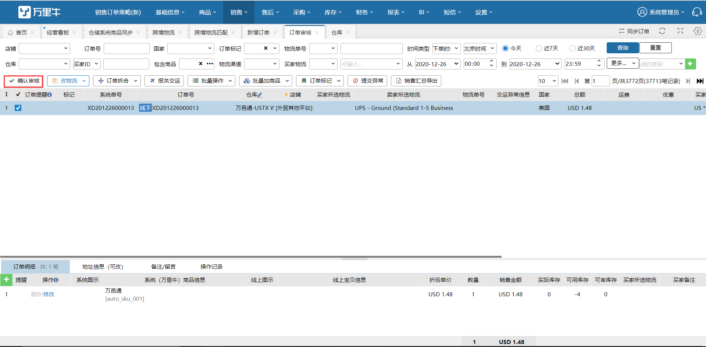Screen dimensions: 706x347
Task: Click the 重置 reset button
Action: pos(656,48)
